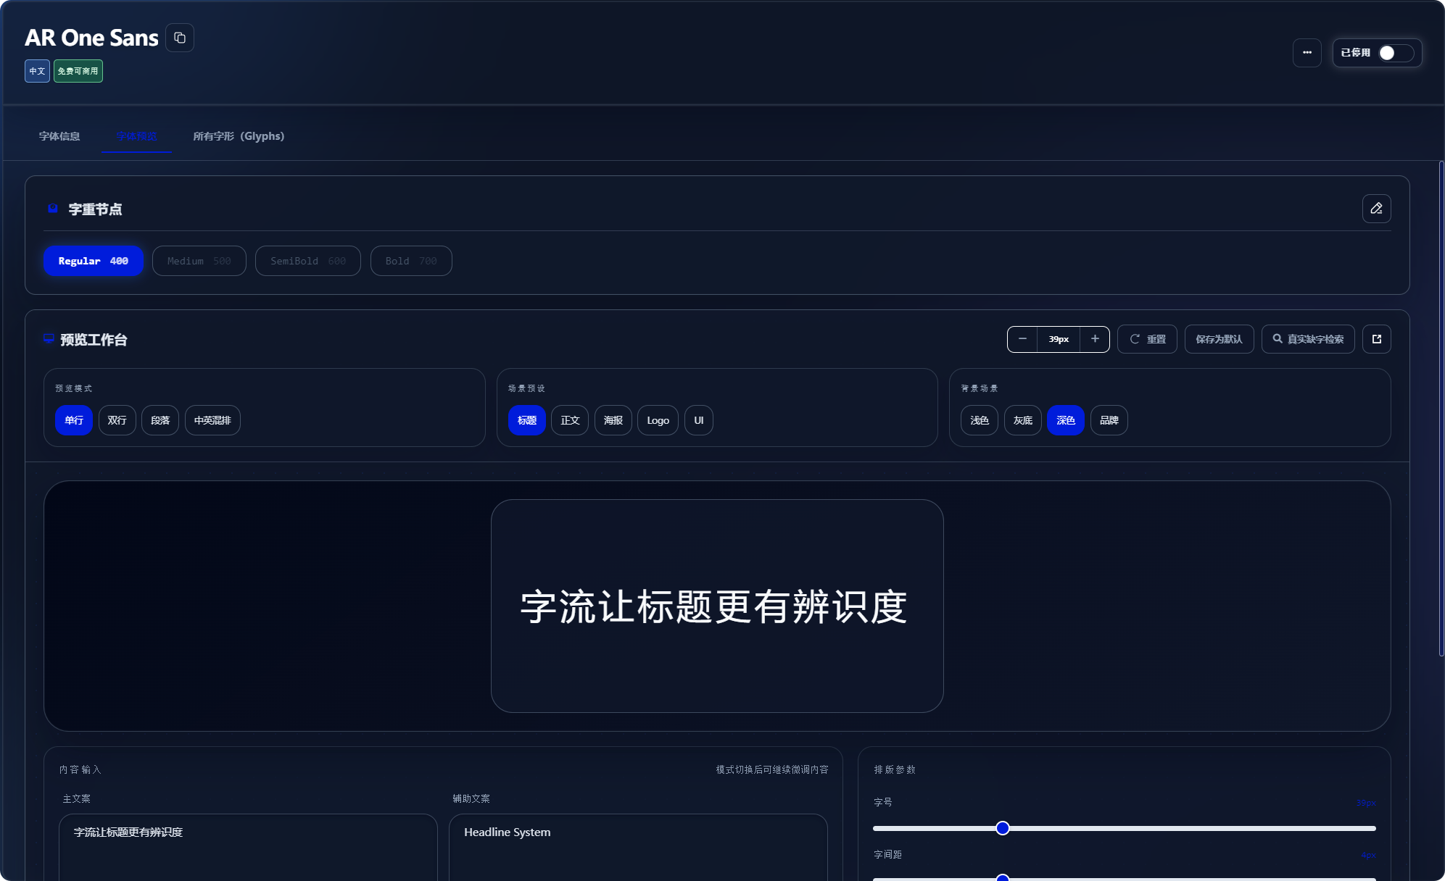This screenshot has height=881, width=1445.
Task: Click the page vertical scrollbar
Action: click(x=1441, y=409)
